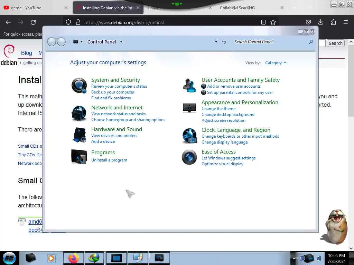
Task: Click the Control Panel back arrow button
Action: pos(52,42)
